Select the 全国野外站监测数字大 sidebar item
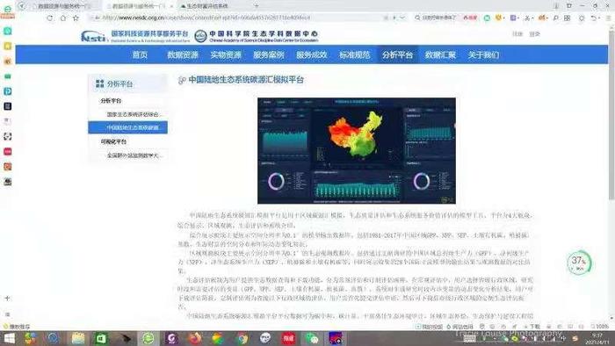 click(x=134, y=155)
